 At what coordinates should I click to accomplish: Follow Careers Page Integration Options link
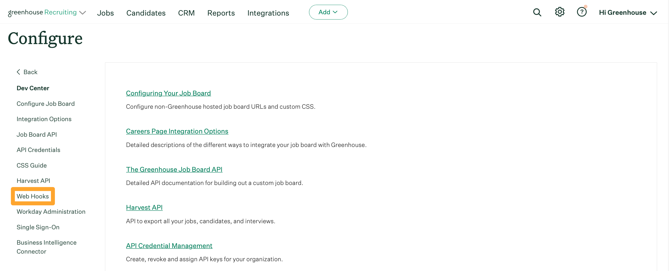coord(177,131)
